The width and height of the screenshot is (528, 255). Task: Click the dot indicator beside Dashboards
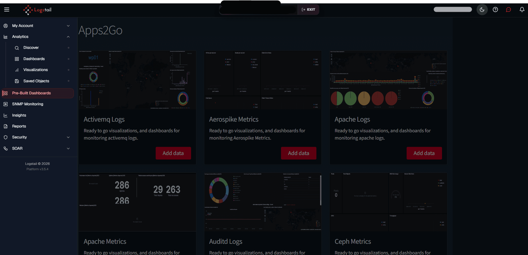tap(69, 59)
